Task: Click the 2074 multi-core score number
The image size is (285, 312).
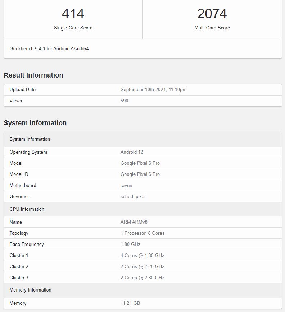Action: coord(212,14)
